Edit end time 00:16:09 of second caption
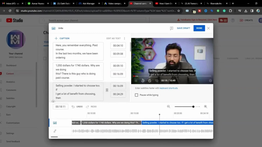The height and width of the screenshot is (147, 262). [x=118, y=74]
